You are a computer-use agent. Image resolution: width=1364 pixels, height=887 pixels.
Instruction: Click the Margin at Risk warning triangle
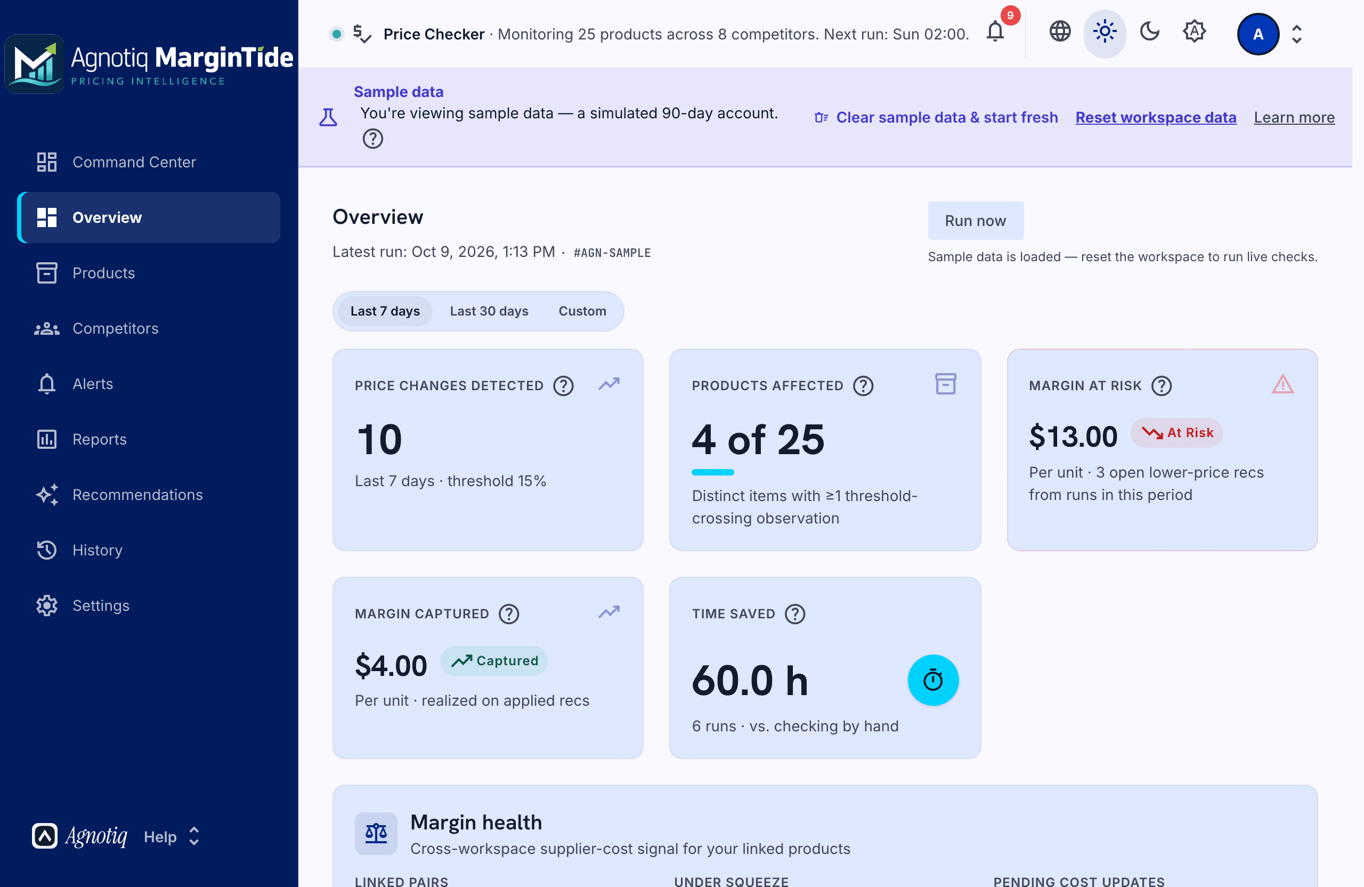(1282, 384)
